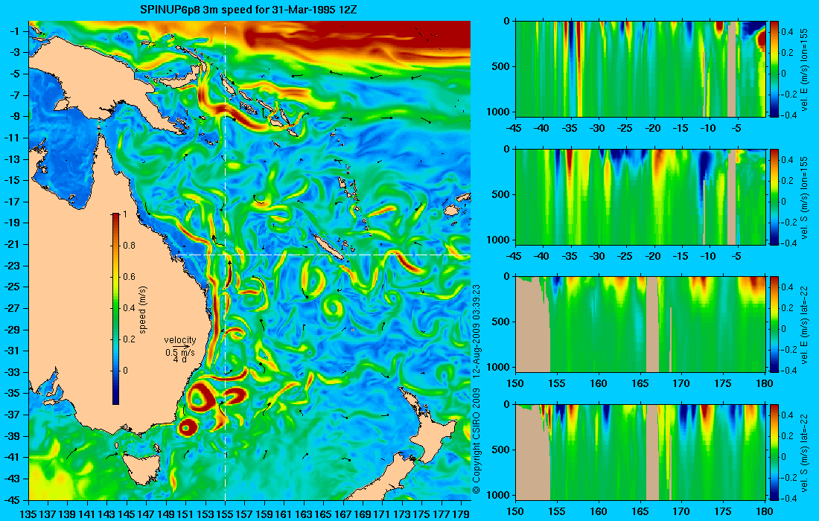Click the "1" label atop the speed colorbar
The height and width of the screenshot is (521, 819).
(x=125, y=214)
